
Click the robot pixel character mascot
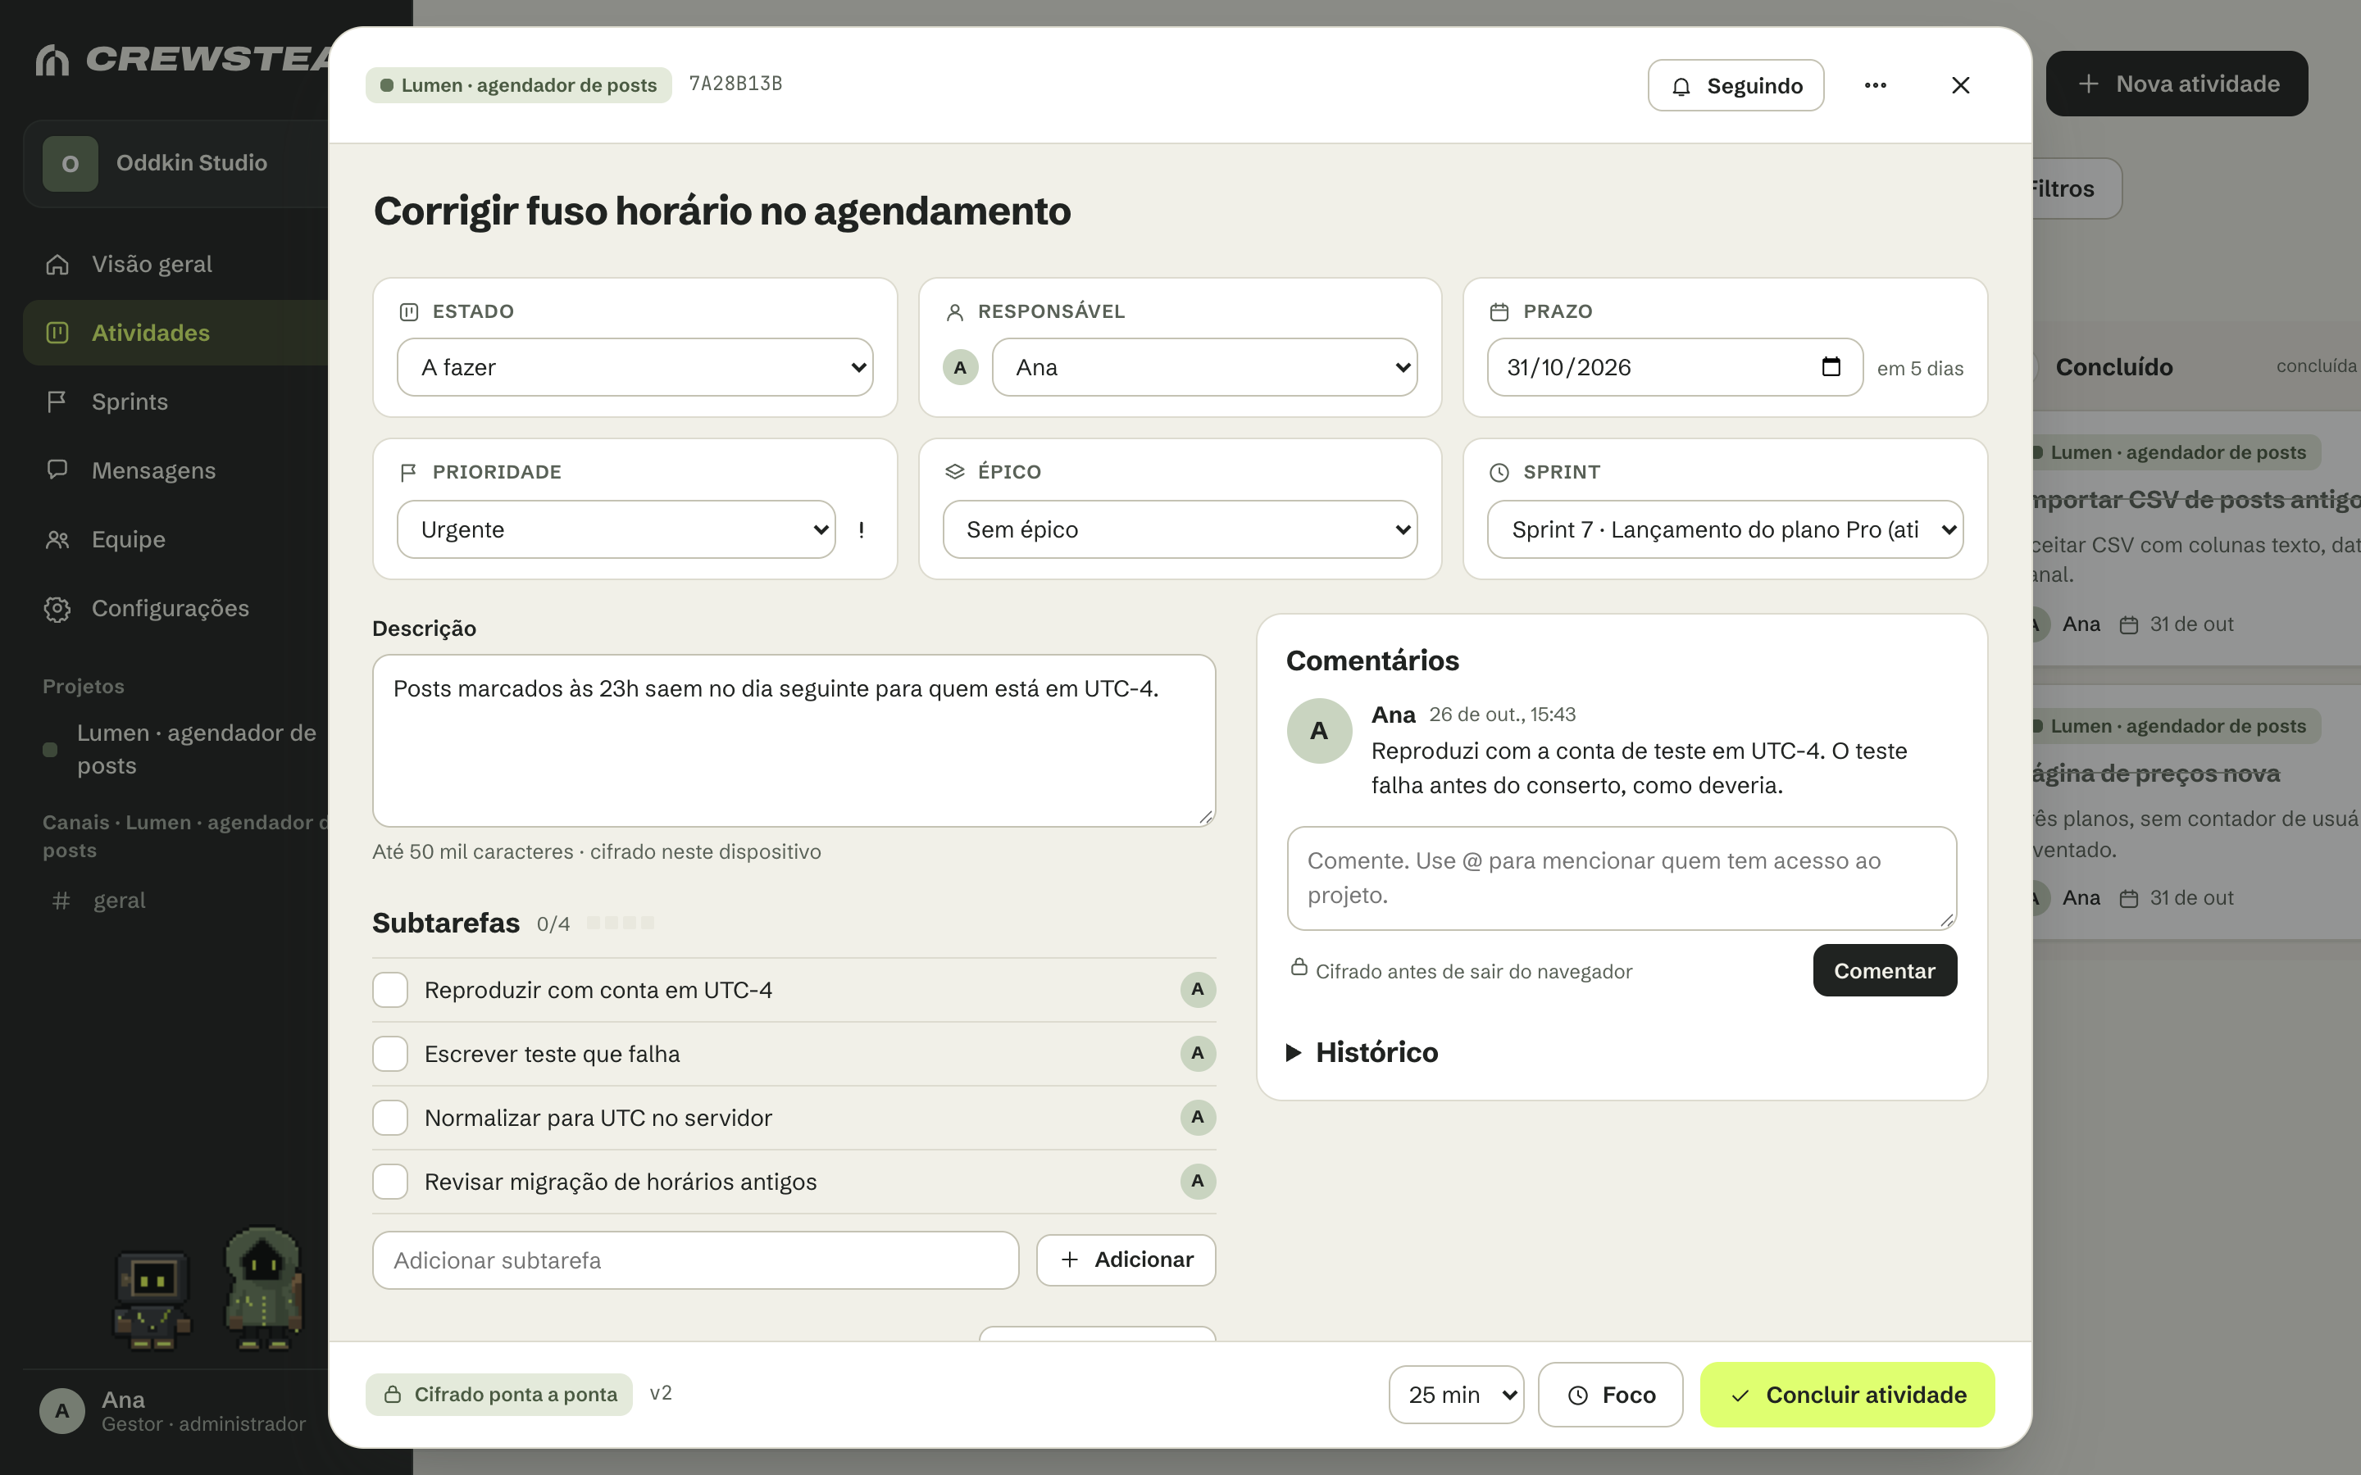[x=153, y=1300]
